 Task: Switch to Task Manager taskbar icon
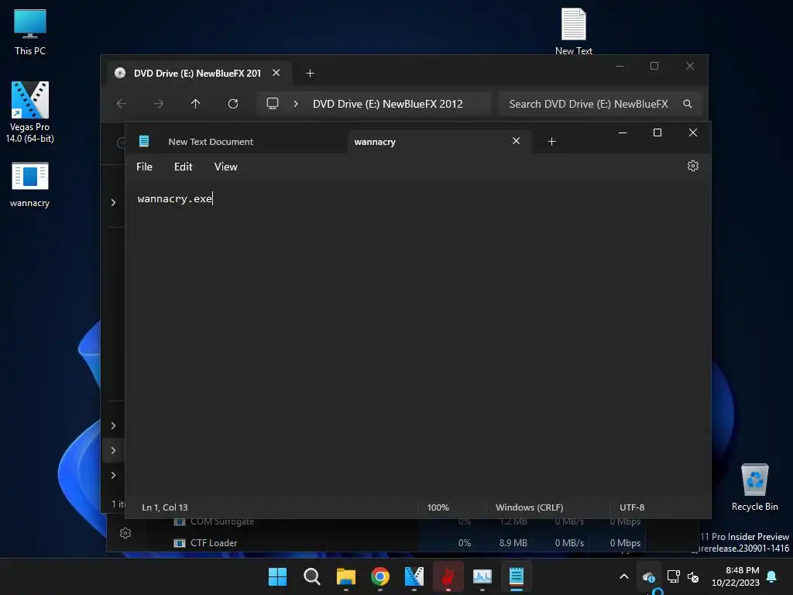pos(482,576)
